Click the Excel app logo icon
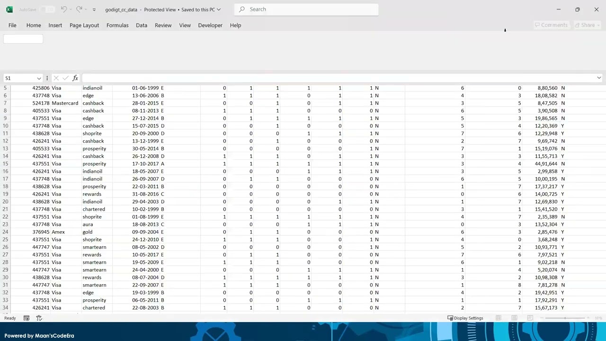This screenshot has height=341, width=606. tap(9, 9)
